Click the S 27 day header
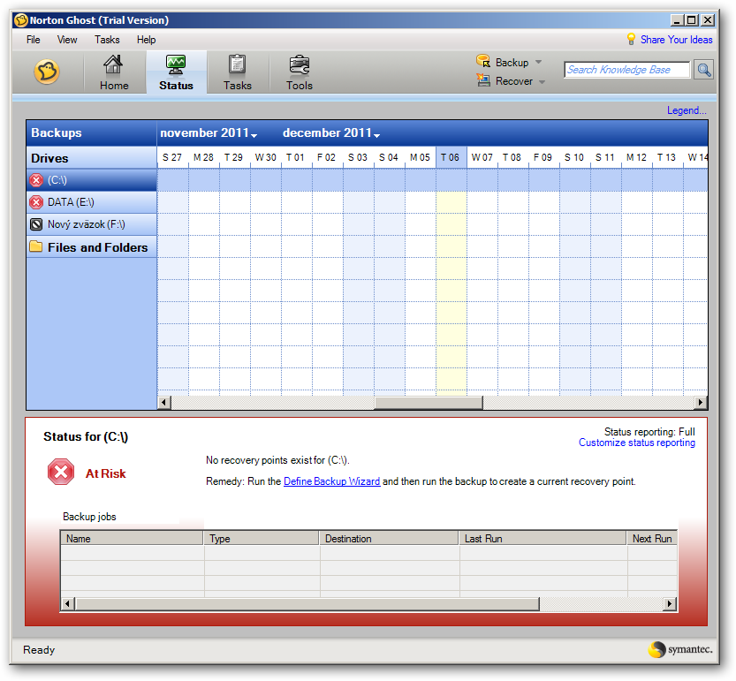Screen dimensions: 736x681 pos(172,158)
